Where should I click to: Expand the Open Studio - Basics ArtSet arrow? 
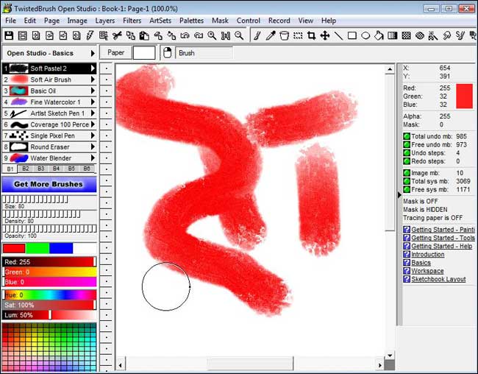(x=93, y=53)
